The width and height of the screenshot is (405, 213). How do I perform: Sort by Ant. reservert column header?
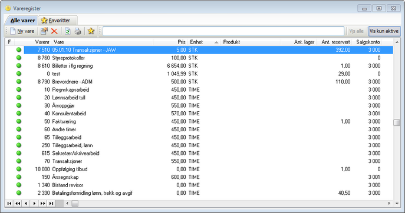click(334, 42)
